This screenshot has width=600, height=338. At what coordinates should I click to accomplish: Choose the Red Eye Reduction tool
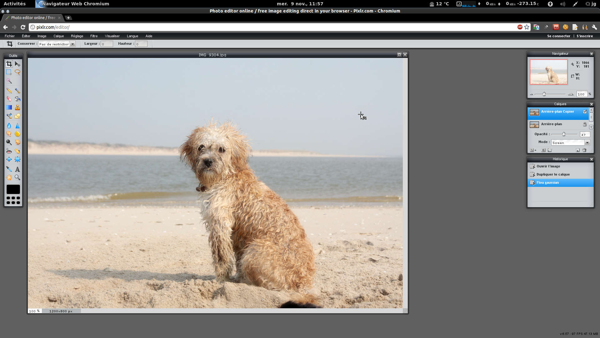tap(9, 151)
